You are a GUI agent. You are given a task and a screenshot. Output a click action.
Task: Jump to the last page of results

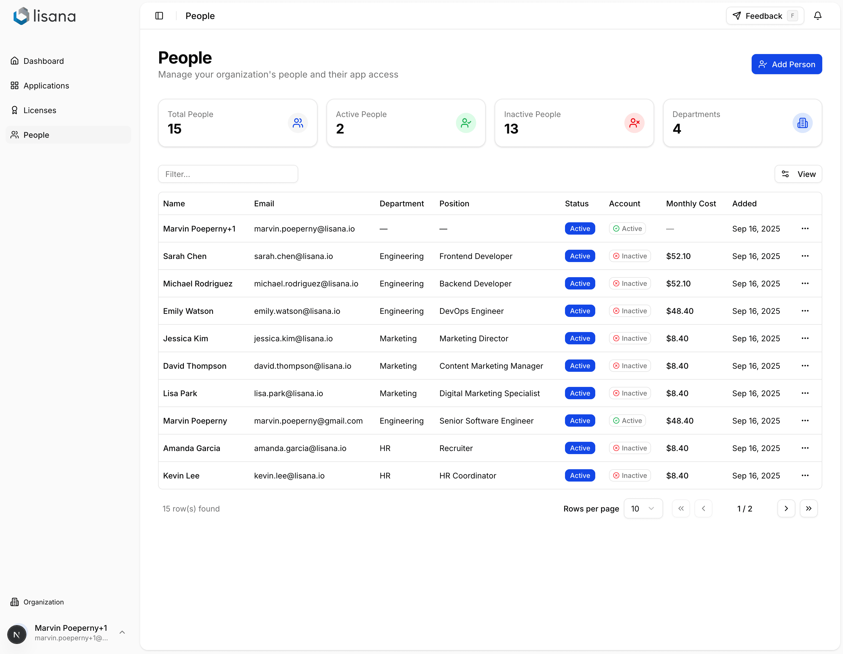(809, 509)
